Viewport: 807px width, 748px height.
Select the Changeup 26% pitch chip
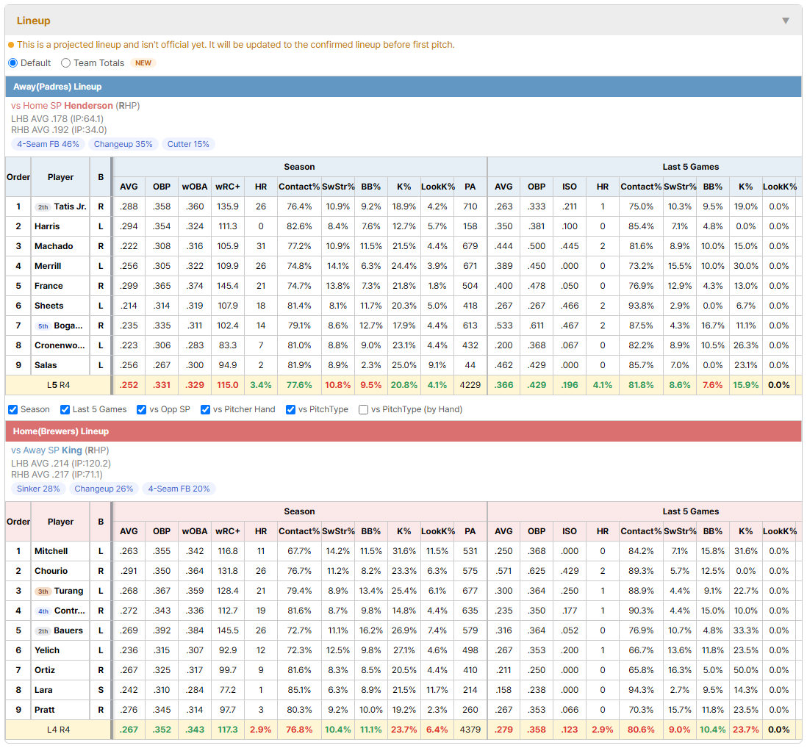[x=104, y=489]
